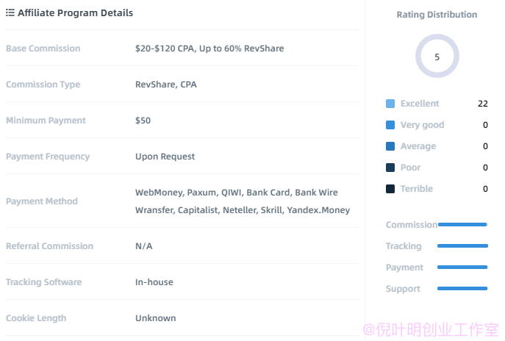Click the Commission rating progress bar
The width and height of the screenshot is (505, 341).
(x=462, y=224)
